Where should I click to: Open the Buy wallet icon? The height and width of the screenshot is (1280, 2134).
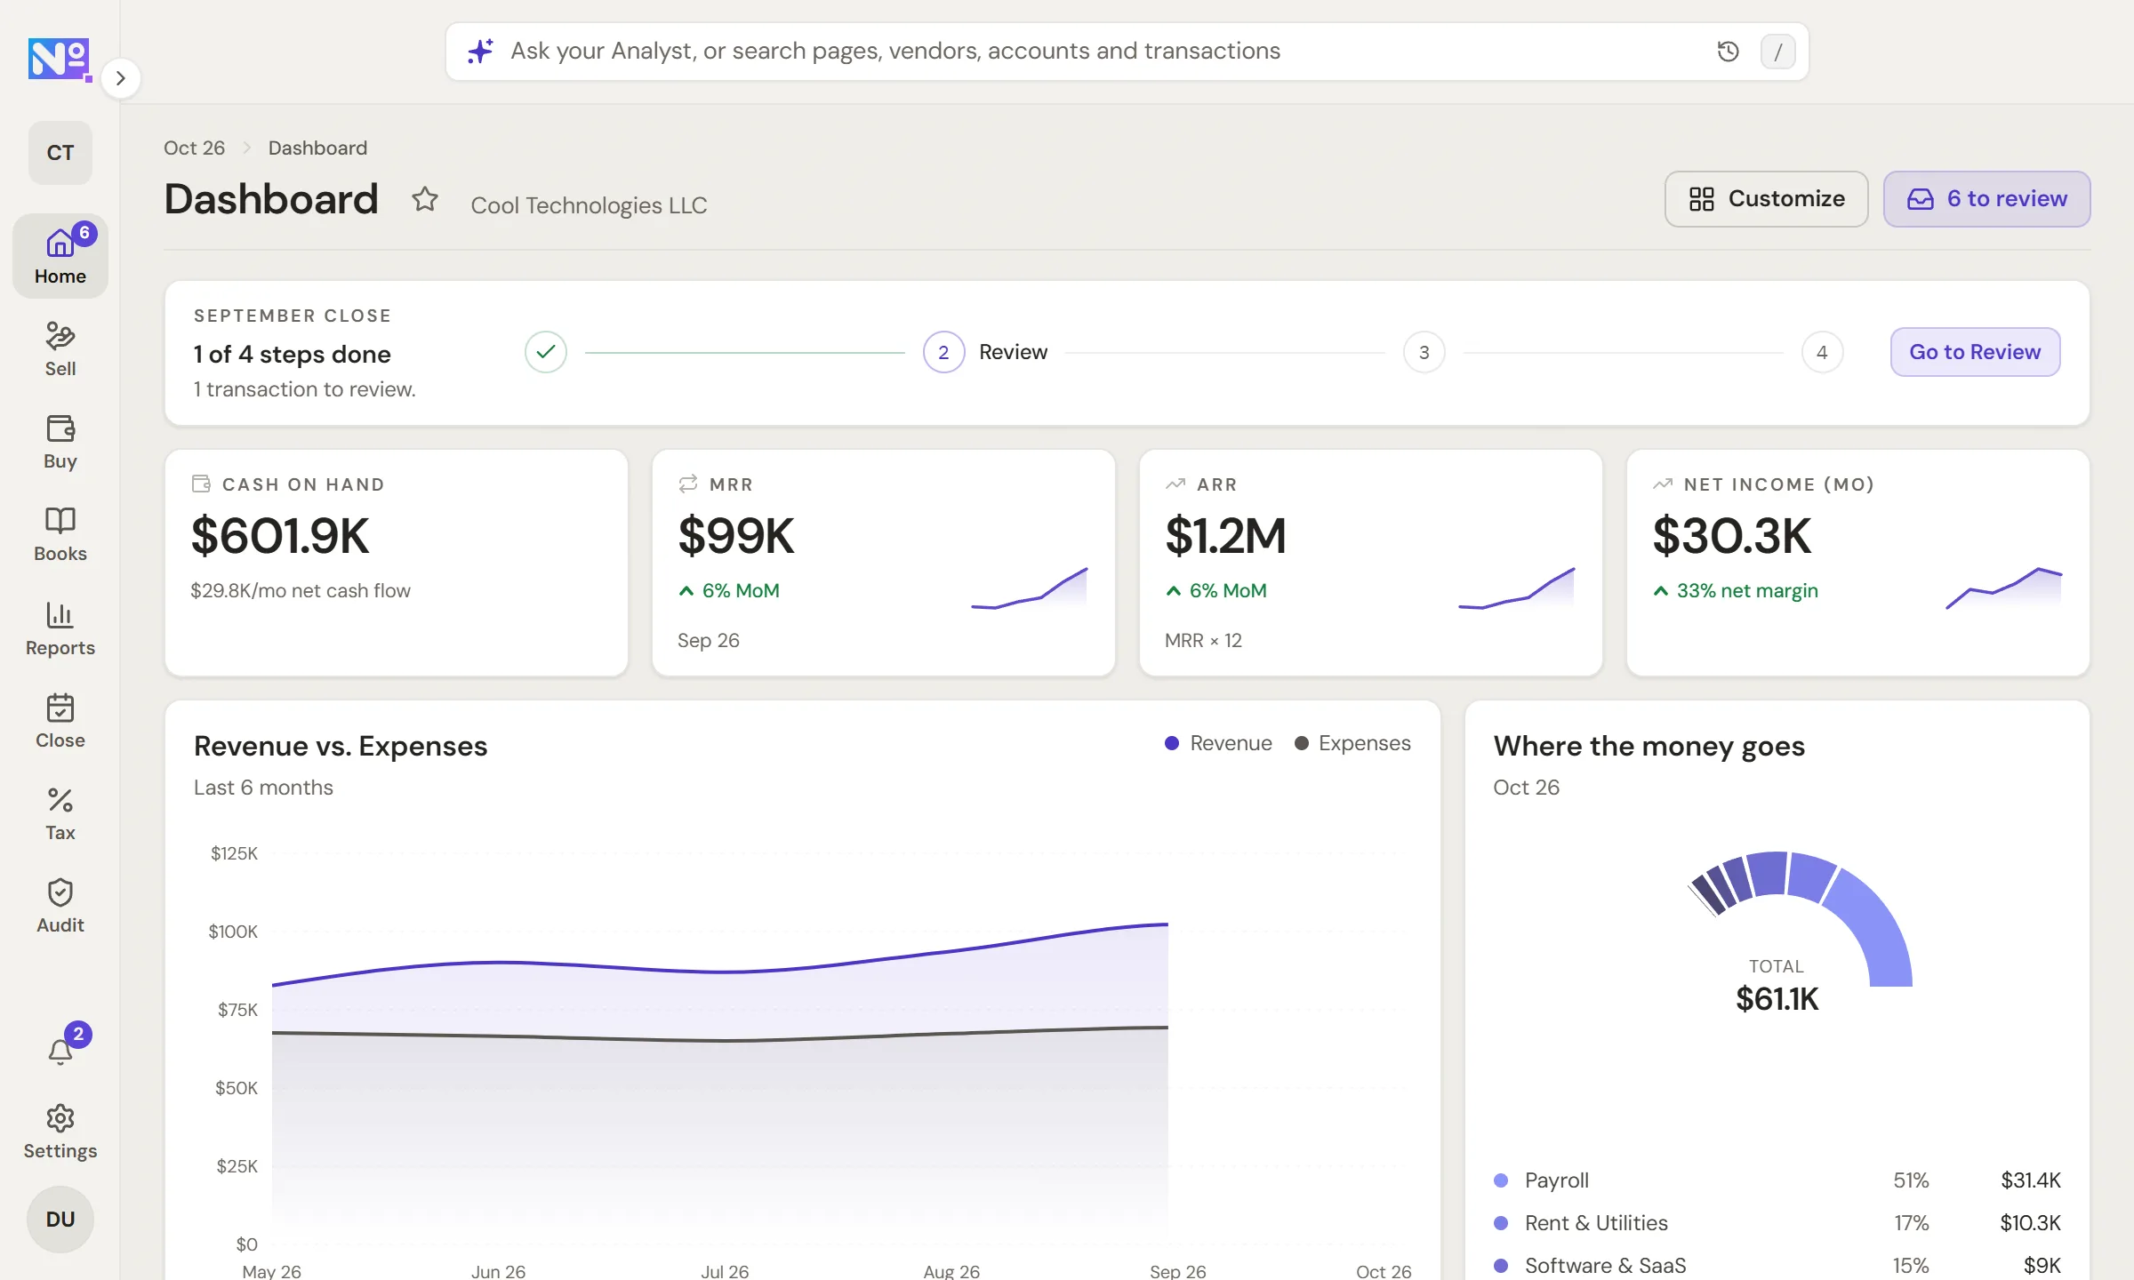60,428
